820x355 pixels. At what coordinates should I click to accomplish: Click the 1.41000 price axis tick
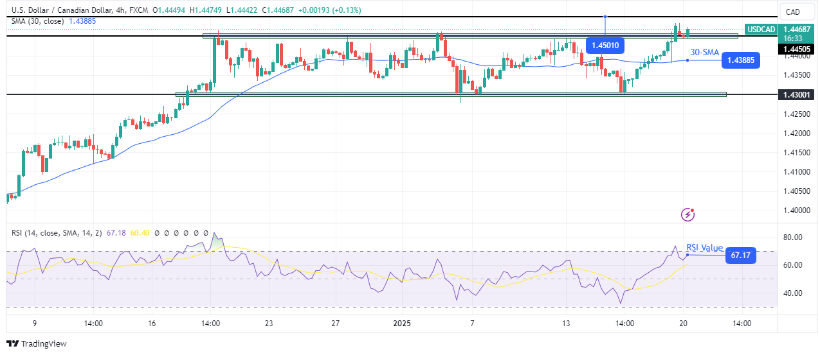[x=796, y=171]
